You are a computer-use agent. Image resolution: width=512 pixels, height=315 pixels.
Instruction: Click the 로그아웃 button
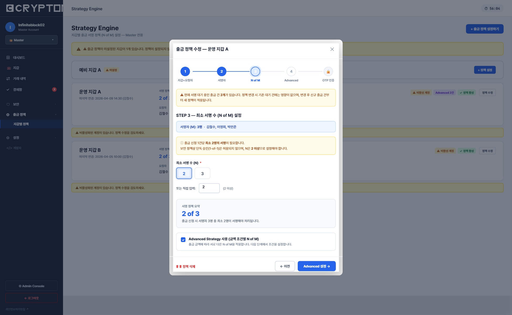(x=32, y=298)
